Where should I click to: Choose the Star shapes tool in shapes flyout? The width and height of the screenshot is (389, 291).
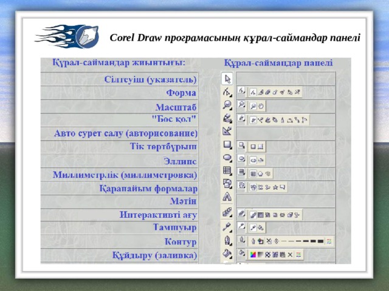[x=275, y=187]
